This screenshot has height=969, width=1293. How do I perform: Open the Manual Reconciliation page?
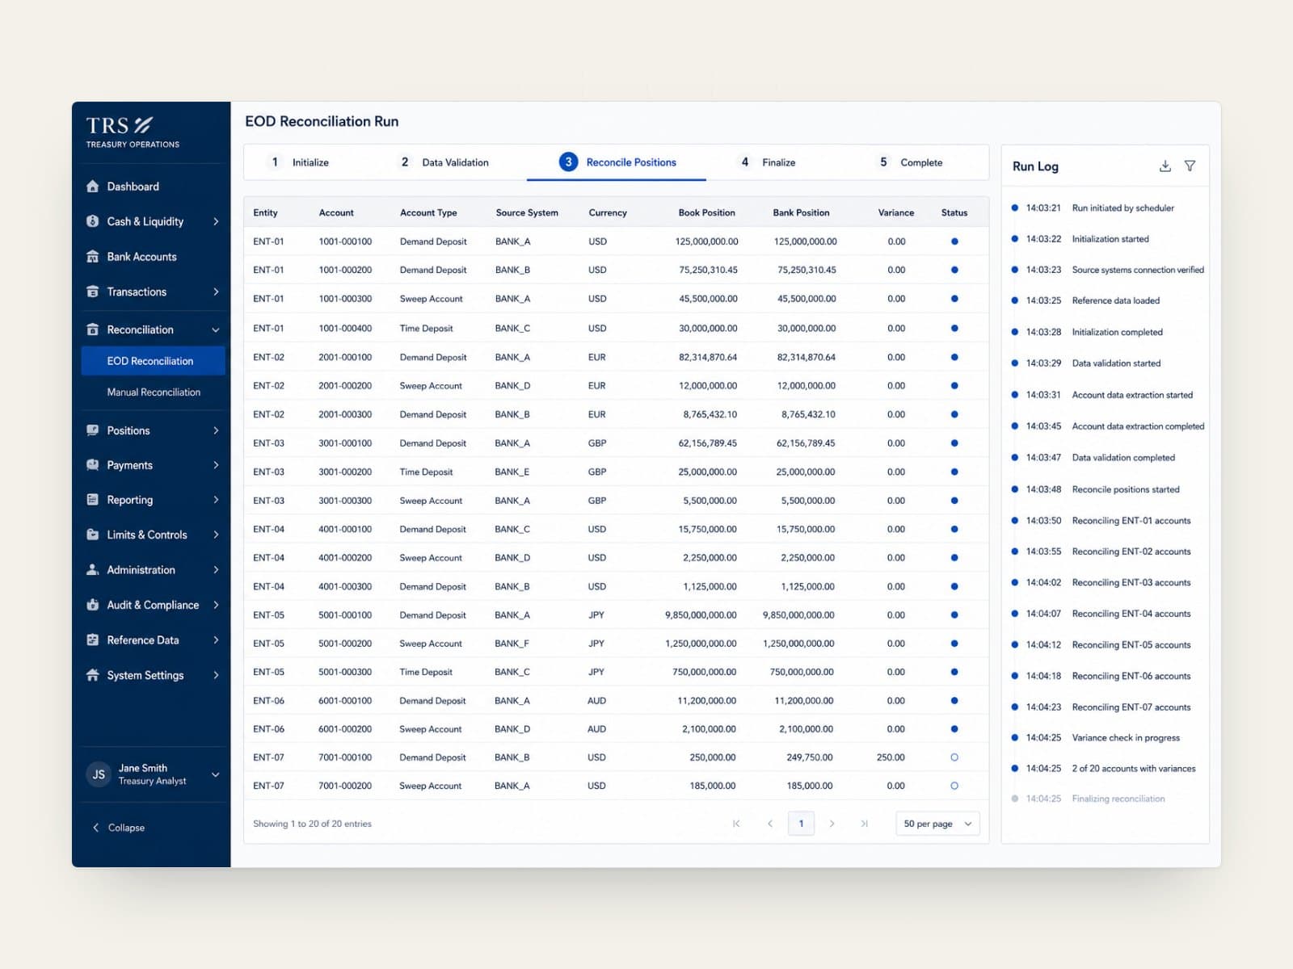click(154, 392)
